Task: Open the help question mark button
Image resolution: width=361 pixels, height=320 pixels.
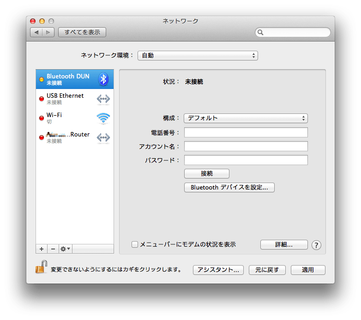Action: 316,245
